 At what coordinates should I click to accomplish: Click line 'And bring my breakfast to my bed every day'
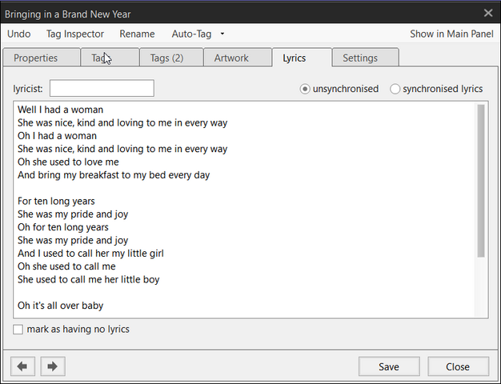point(114,175)
